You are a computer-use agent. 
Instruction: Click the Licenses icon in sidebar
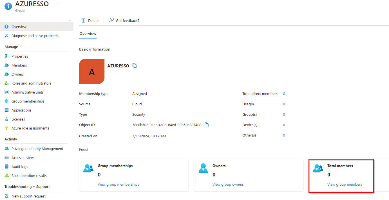7,119
